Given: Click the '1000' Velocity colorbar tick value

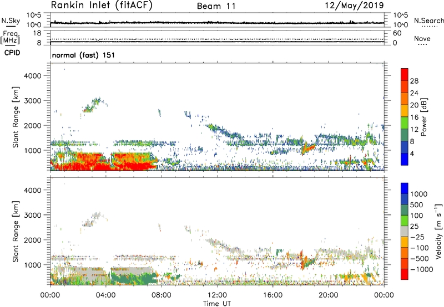Looking at the screenshot, I should coord(419,194).
